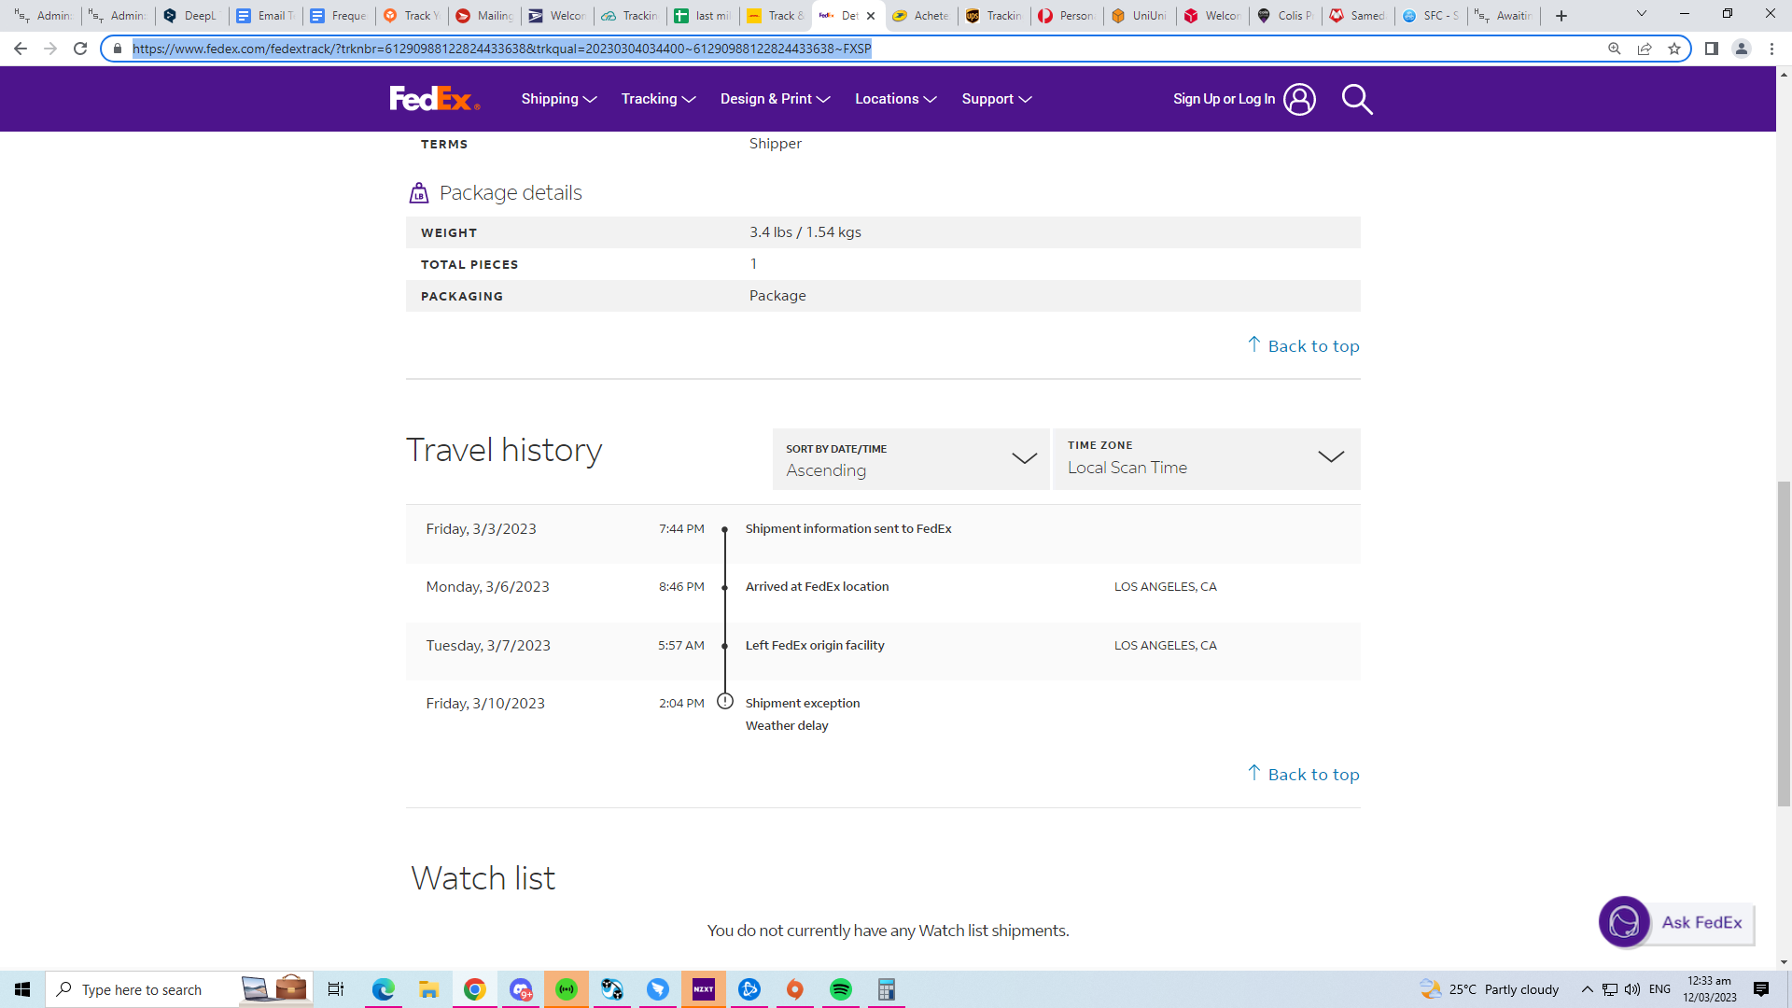Open the site search magnifier icon
The height and width of the screenshot is (1008, 1792).
[x=1356, y=99]
